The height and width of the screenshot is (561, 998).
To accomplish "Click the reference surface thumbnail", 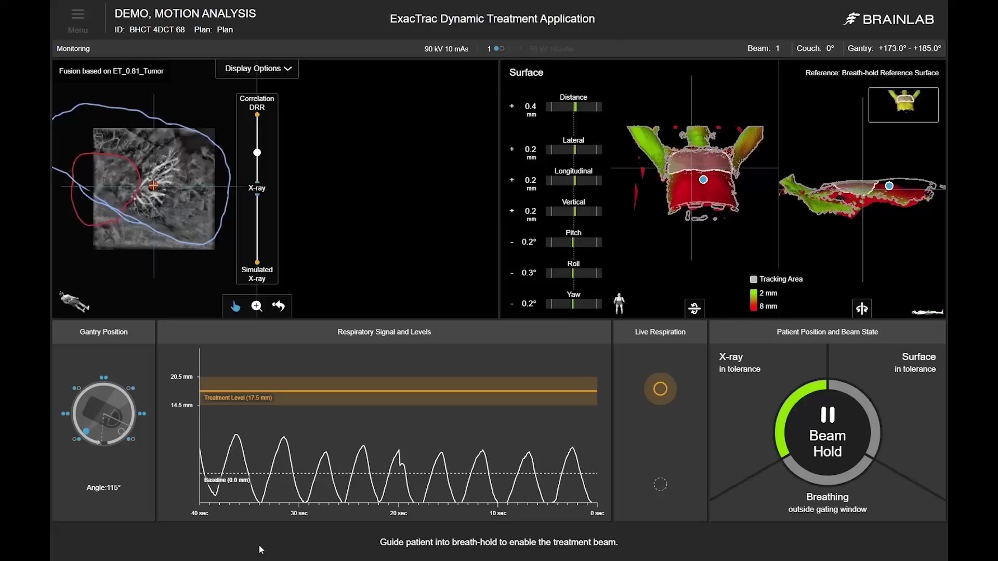I will point(903,105).
